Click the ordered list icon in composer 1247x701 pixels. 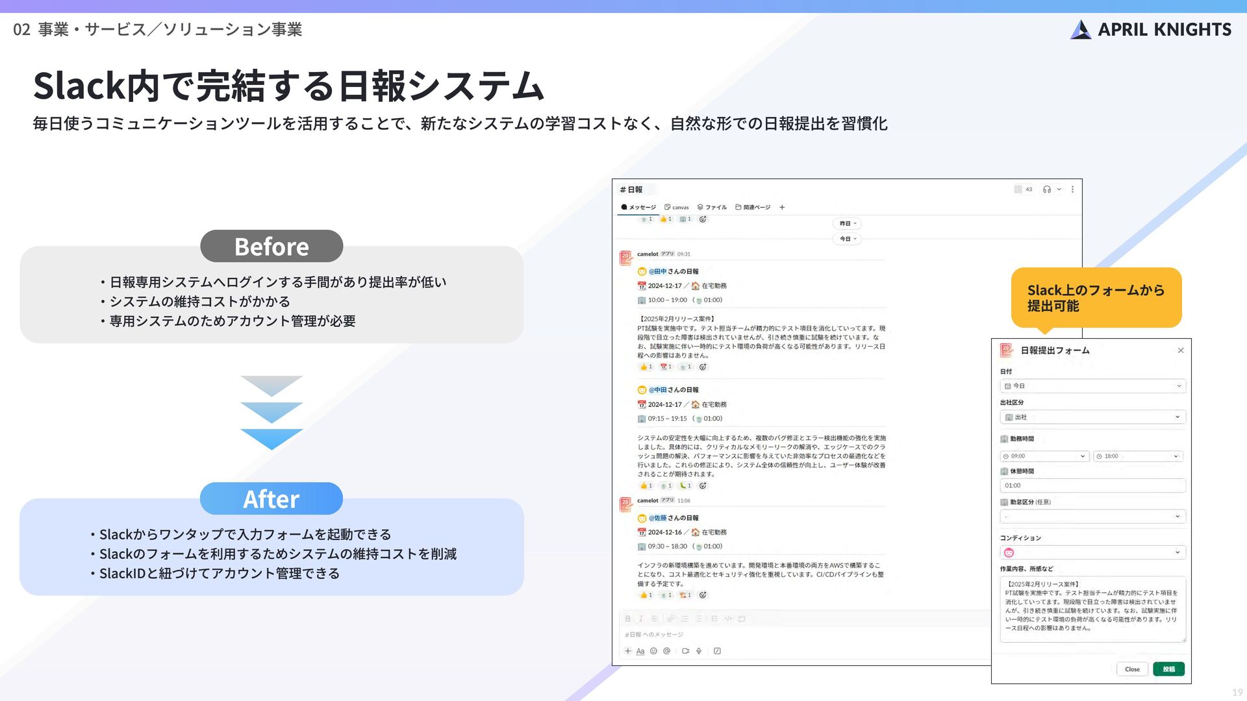(685, 619)
